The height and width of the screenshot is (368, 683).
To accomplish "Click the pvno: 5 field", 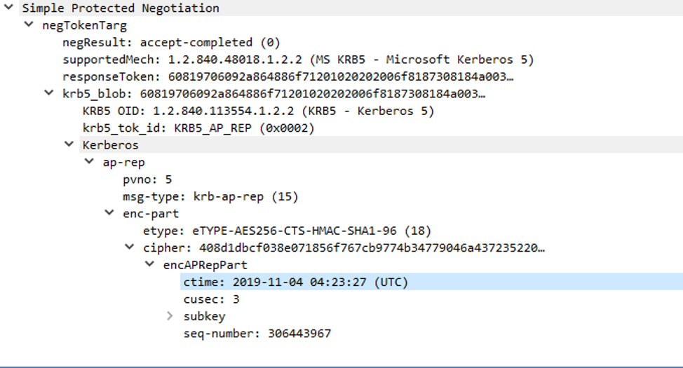I will click(x=147, y=179).
